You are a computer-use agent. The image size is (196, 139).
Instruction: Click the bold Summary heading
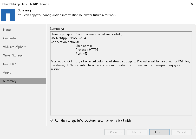[x=25, y=10]
